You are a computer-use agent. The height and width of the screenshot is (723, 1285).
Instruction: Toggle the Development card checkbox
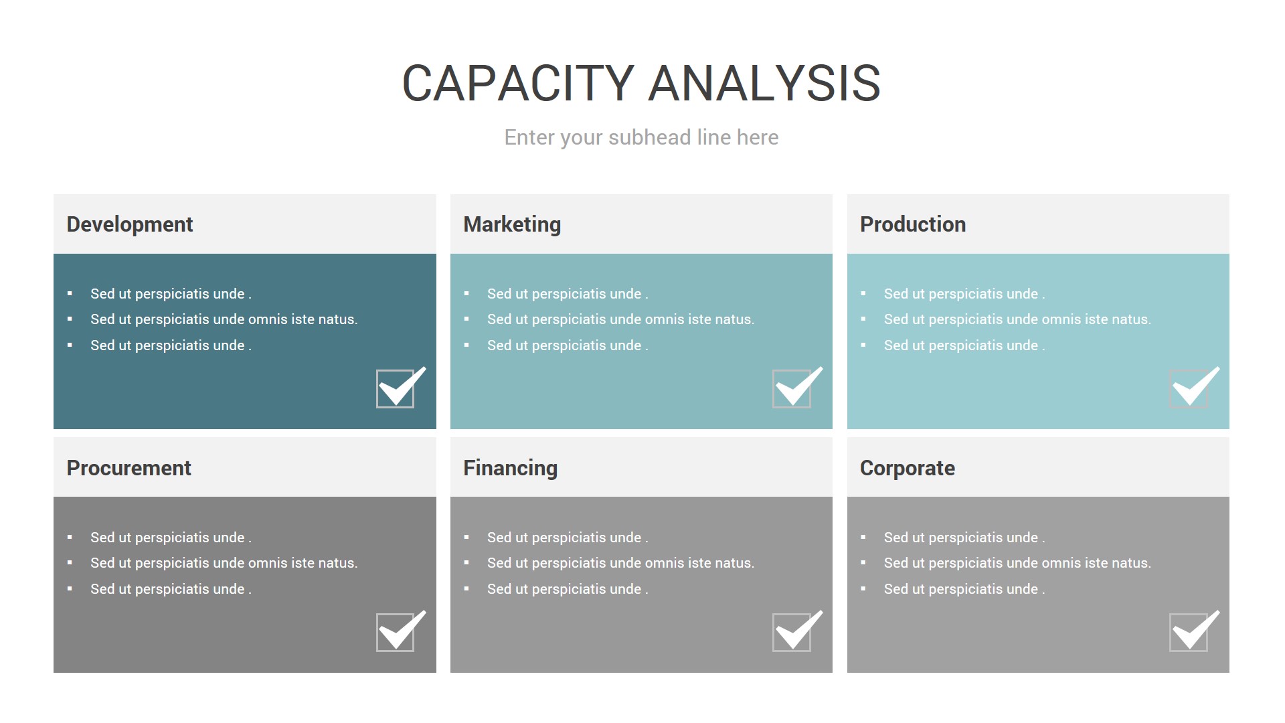[396, 388]
